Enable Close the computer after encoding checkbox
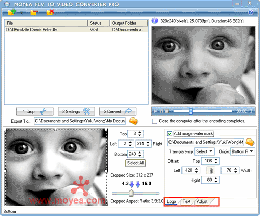Image resolution: width=260 pixels, height=216 pixels. coord(154,121)
